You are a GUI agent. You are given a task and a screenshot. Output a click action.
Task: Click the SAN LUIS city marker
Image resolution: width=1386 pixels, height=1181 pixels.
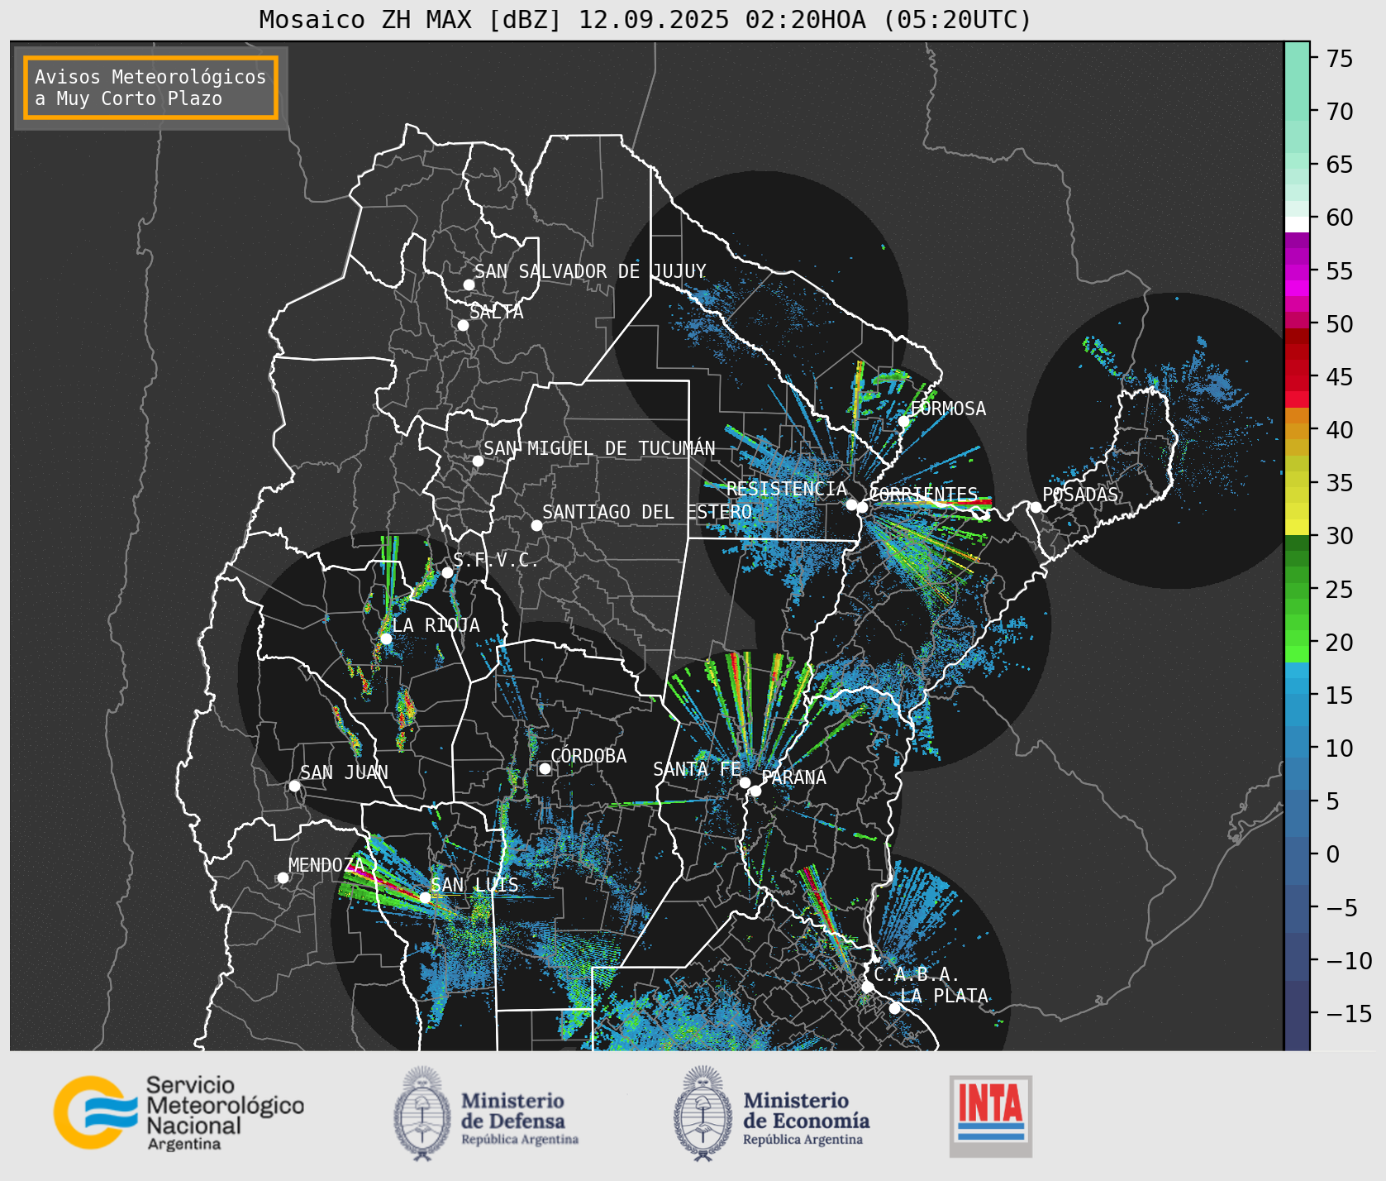tap(425, 897)
